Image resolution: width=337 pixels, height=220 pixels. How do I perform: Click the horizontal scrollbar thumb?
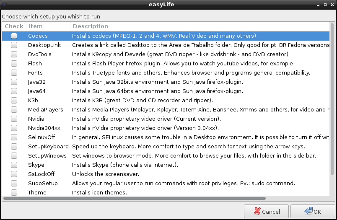coord(135,198)
